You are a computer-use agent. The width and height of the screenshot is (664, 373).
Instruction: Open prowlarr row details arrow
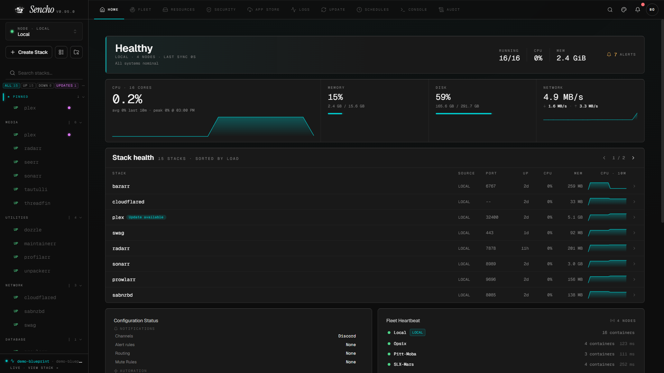coord(634,279)
